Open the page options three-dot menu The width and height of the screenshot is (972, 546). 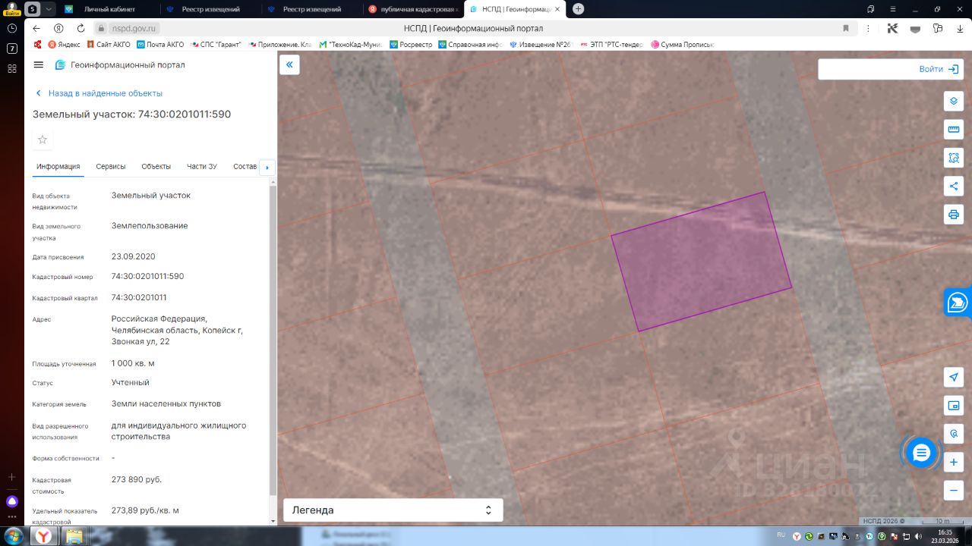[868, 28]
